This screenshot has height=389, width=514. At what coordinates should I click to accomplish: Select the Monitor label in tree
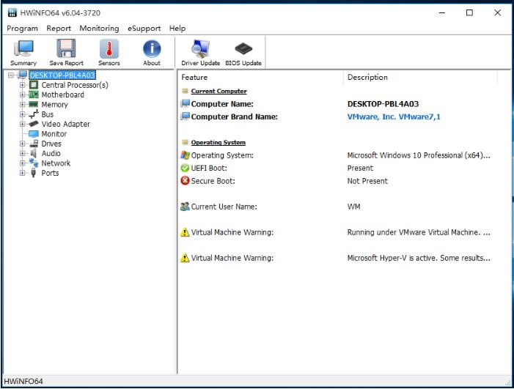pos(54,134)
